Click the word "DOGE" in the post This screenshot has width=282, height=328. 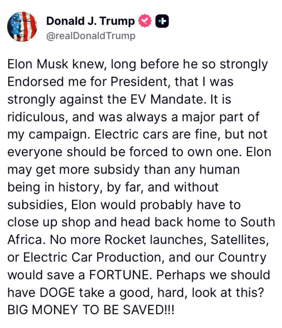click(57, 293)
